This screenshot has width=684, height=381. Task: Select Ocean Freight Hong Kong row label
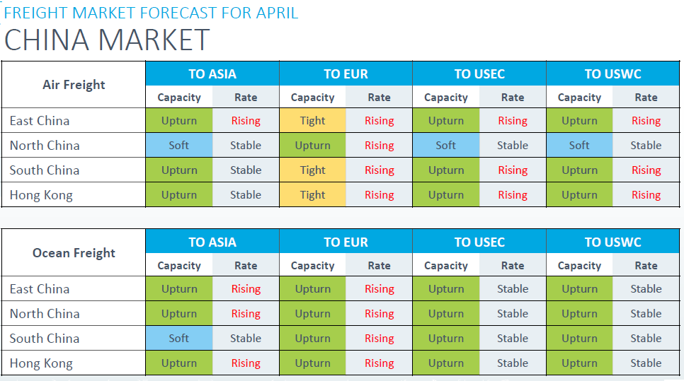(41, 363)
